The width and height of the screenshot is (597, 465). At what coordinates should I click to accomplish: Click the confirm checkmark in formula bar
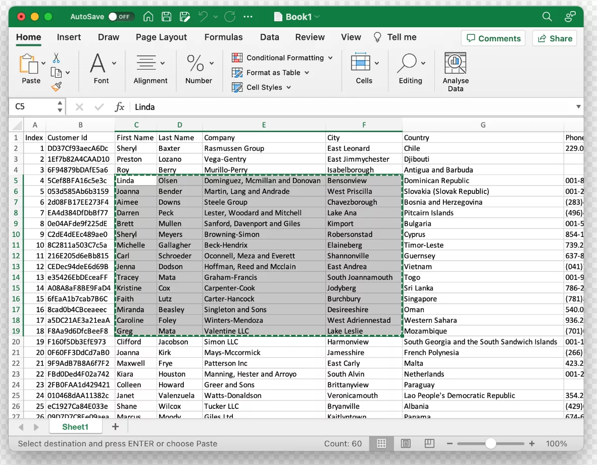99,107
